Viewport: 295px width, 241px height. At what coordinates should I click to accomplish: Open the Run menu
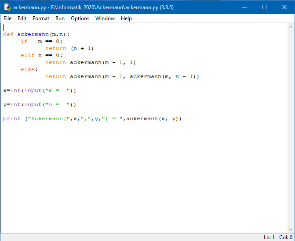(x=60, y=18)
